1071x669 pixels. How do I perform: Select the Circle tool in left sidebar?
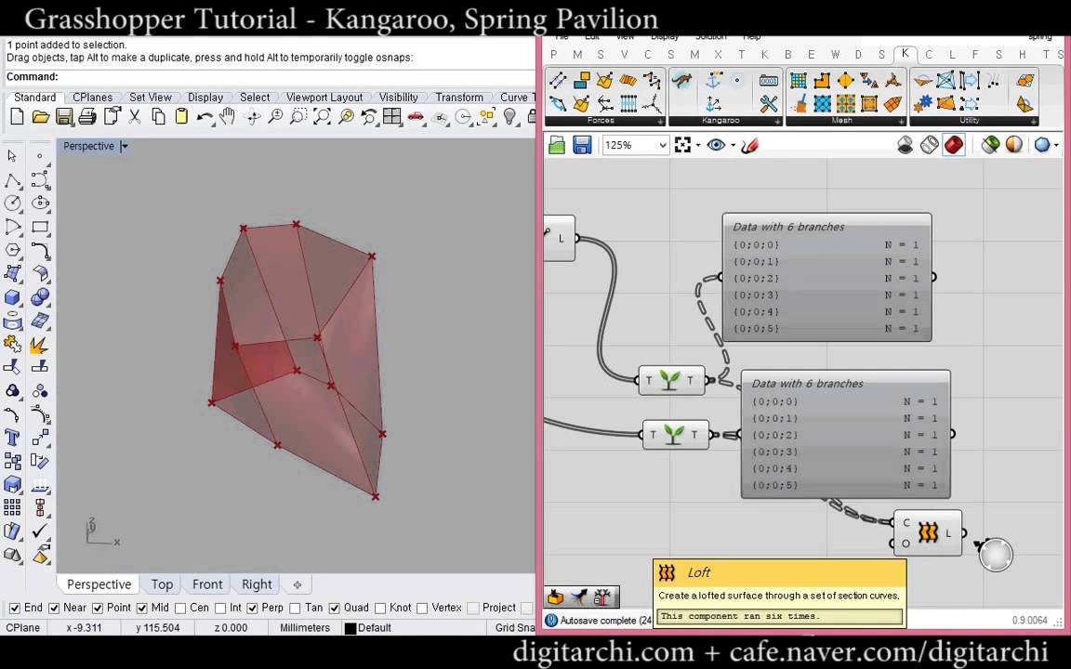click(12, 203)
